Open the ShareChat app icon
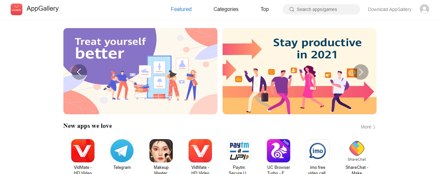440x174 pixels. coord(357,151)
